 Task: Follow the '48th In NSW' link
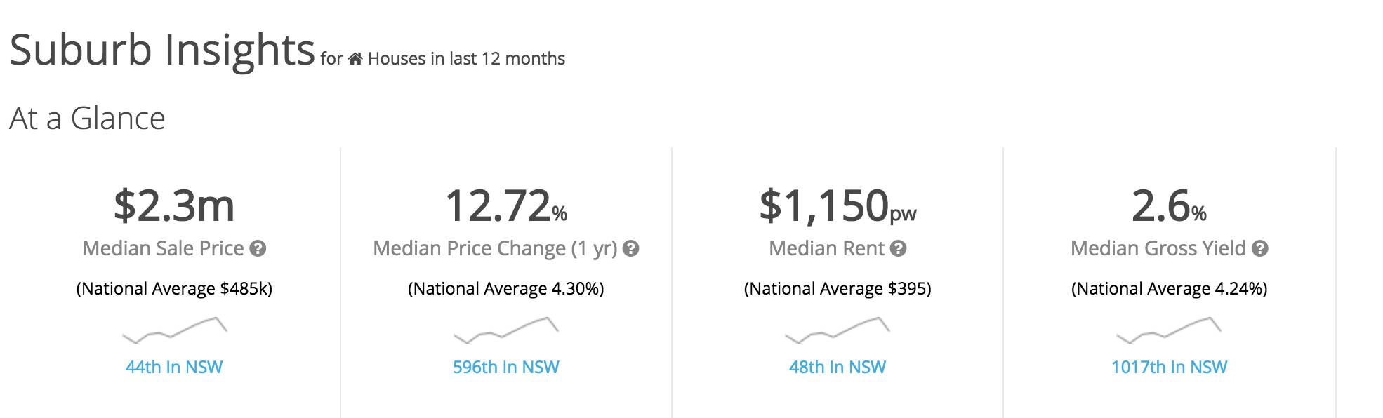(837, 367)
